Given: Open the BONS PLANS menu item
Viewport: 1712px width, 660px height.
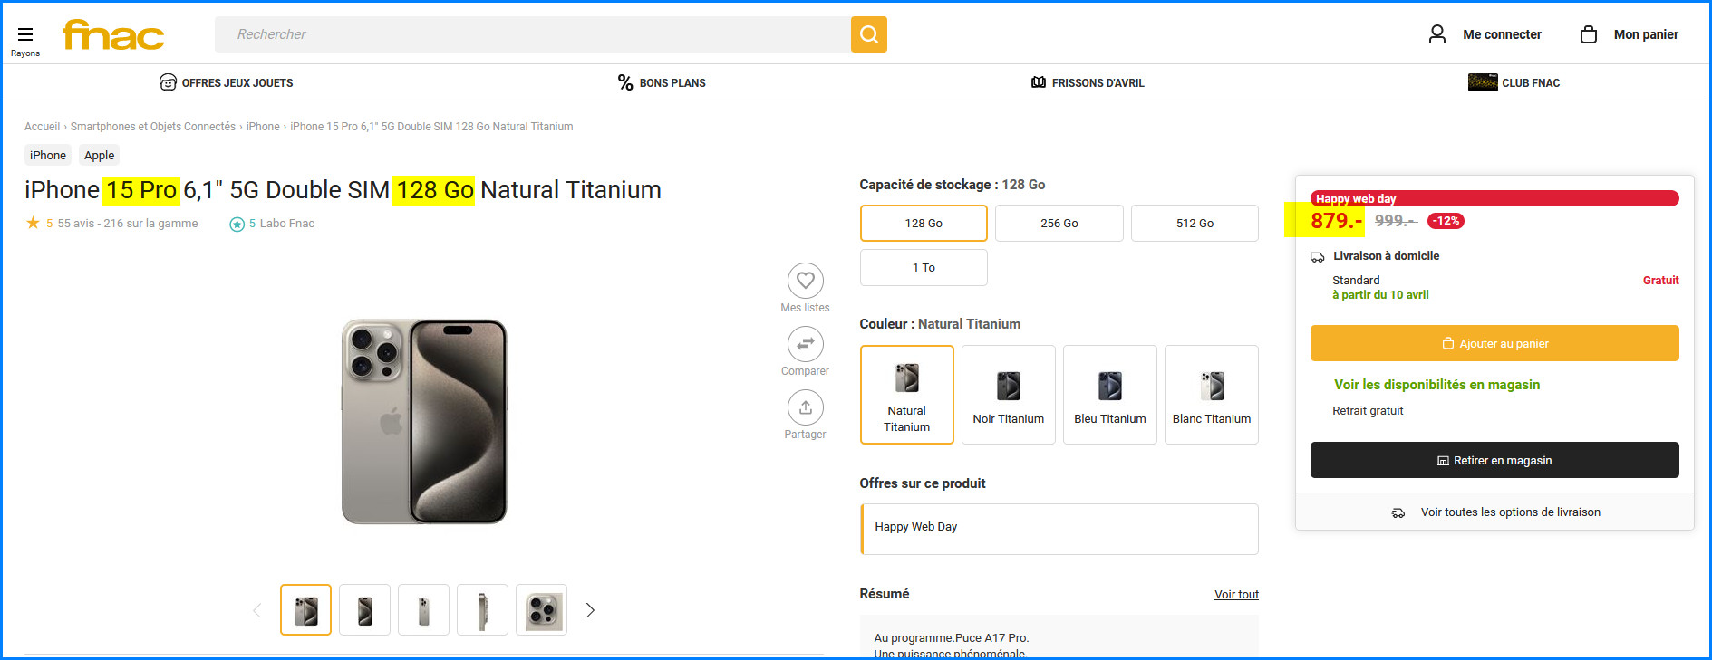Looking at the screenshot, I should [662, 83].
